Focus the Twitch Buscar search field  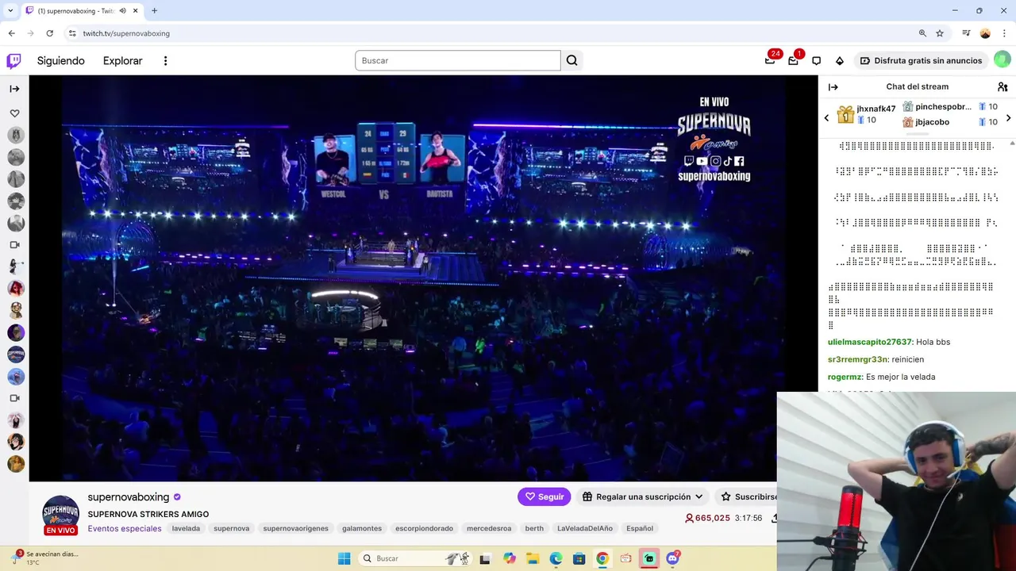(458, 60)
